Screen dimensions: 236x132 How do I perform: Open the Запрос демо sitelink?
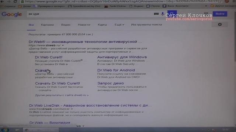111,83
